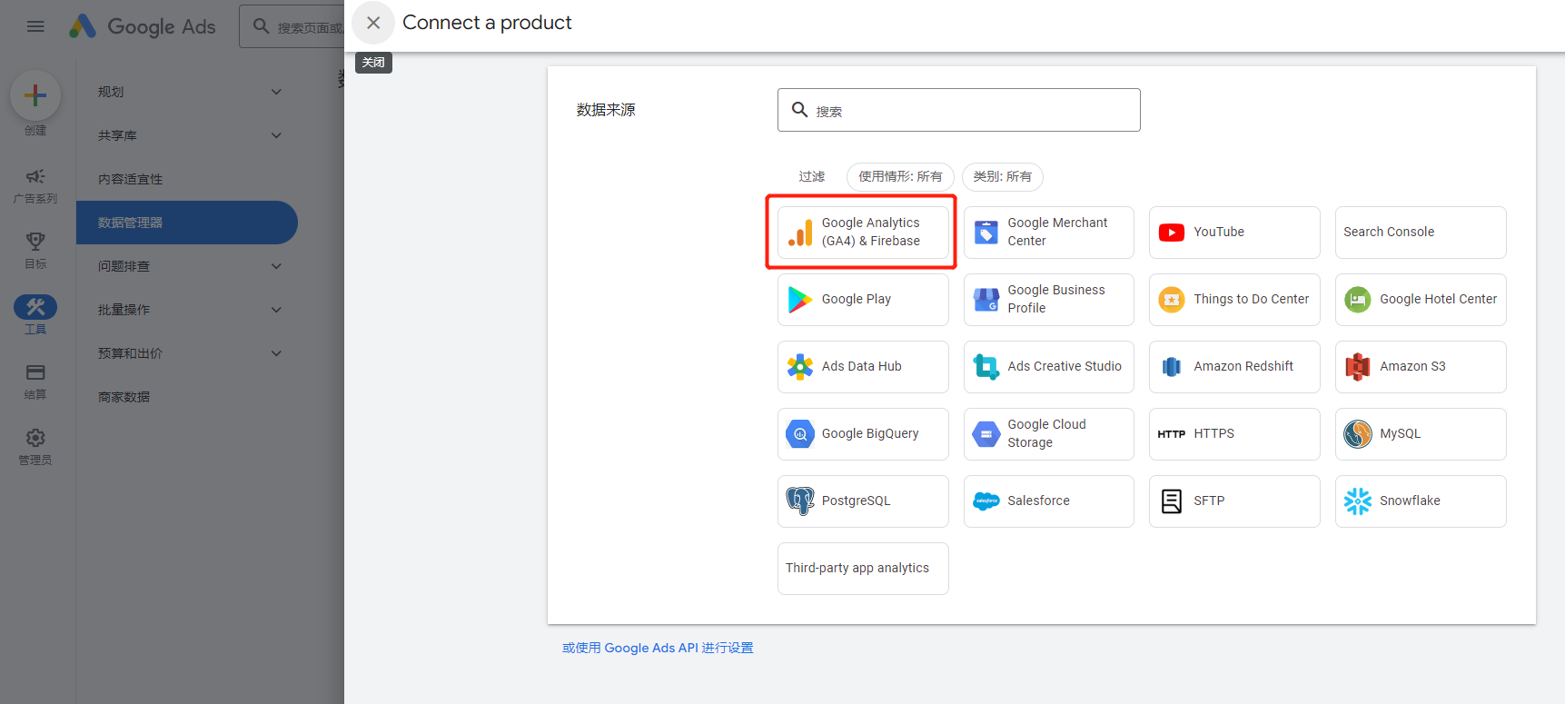Click the Google Ads page search box
Image resolution: width=1565 pixels, height=704 pixels.
292,26
